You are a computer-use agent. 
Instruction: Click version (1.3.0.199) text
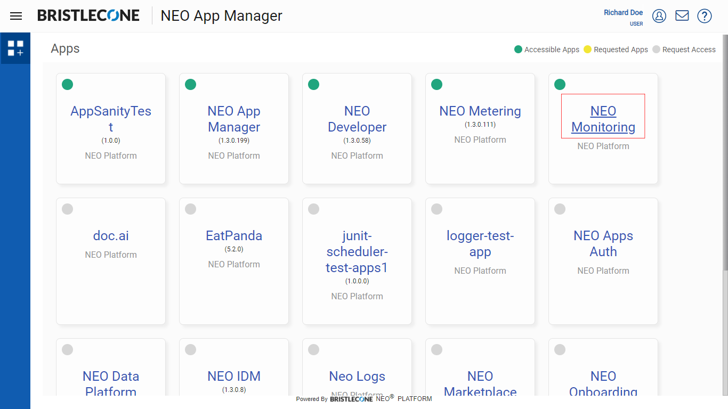(x=234, y=141)
